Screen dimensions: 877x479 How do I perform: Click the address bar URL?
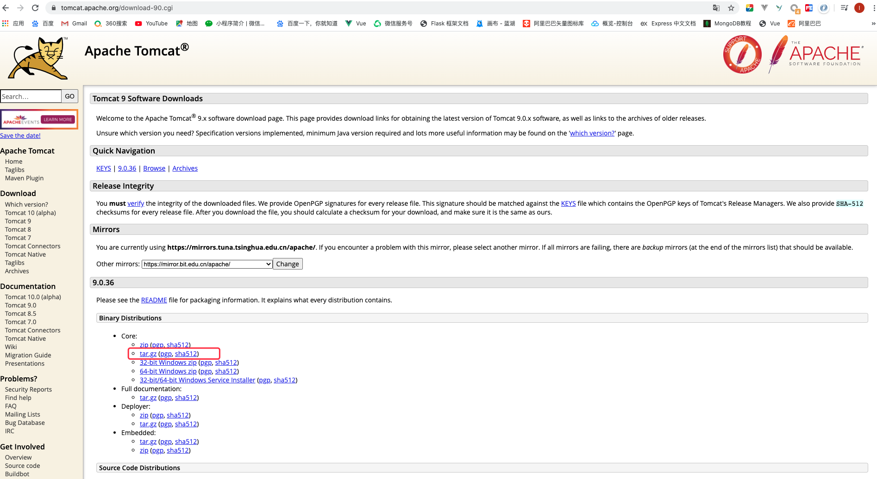click(x=117, y=8)
